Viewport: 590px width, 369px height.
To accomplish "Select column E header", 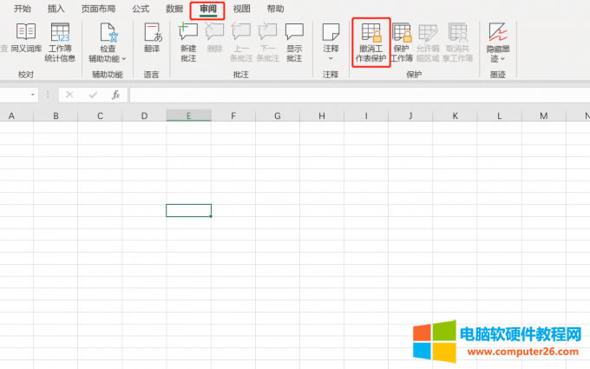I will point(189,115).
